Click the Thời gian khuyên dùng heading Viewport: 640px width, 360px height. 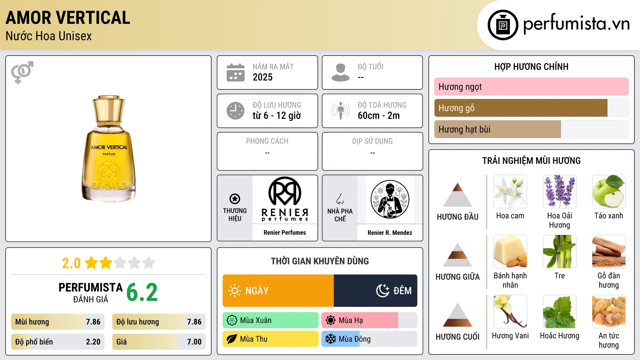click(x=320, y=261)
